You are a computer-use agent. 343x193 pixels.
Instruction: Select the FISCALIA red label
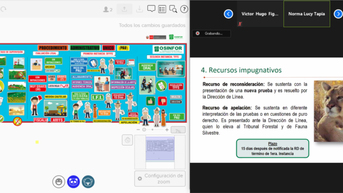tap(41, 120)
